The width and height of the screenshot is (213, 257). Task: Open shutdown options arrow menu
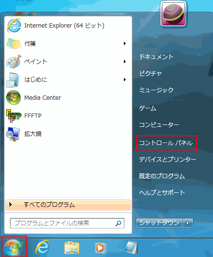188,223
